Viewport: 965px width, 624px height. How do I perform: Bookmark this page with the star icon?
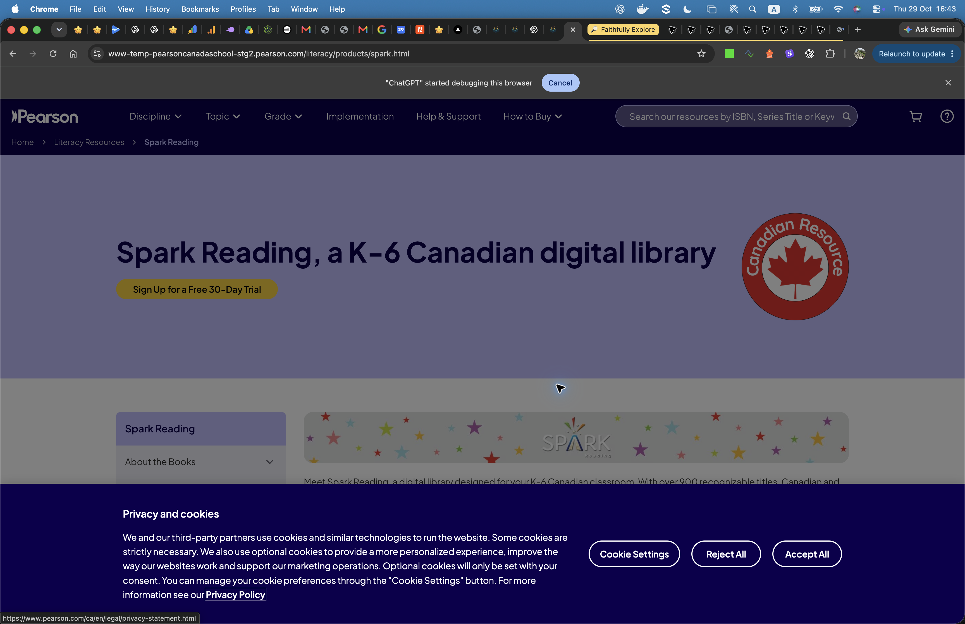701,53
